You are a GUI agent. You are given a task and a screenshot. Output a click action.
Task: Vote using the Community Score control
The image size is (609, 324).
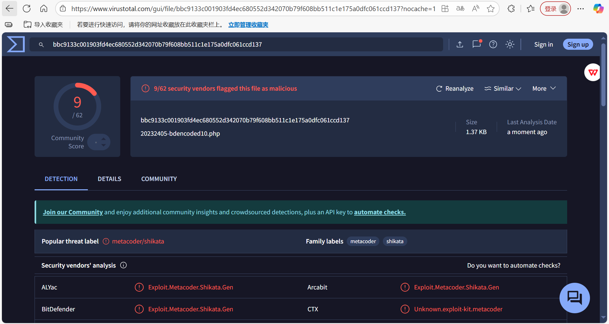pos(99,142)
